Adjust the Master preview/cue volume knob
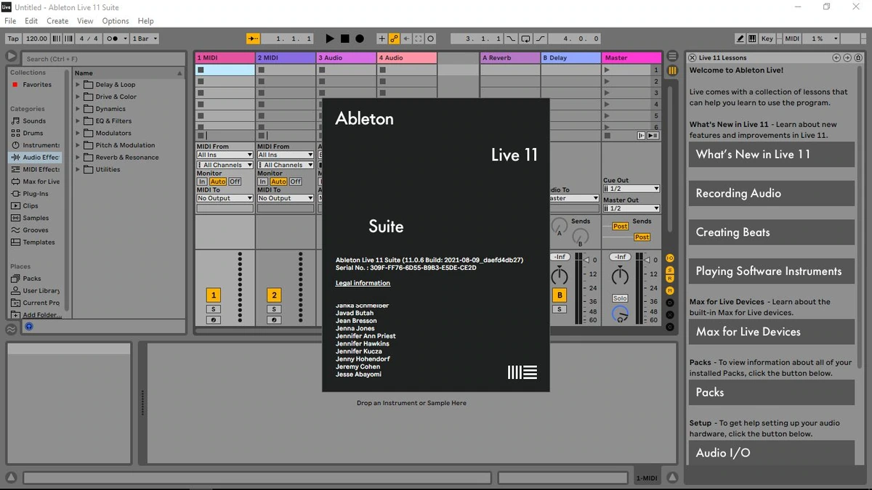Viewport: 872px width, 490px height. point(620,314)
